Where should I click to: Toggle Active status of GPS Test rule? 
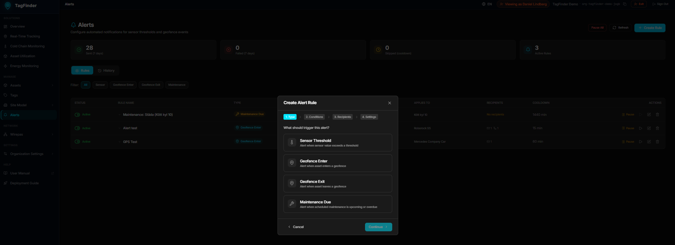click(x=77, y=142)
